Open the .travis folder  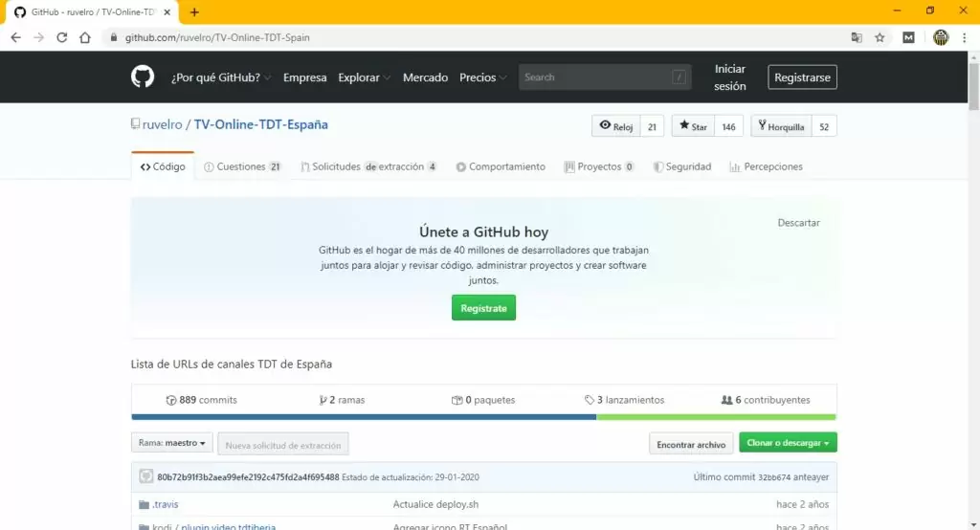(165, 504)
